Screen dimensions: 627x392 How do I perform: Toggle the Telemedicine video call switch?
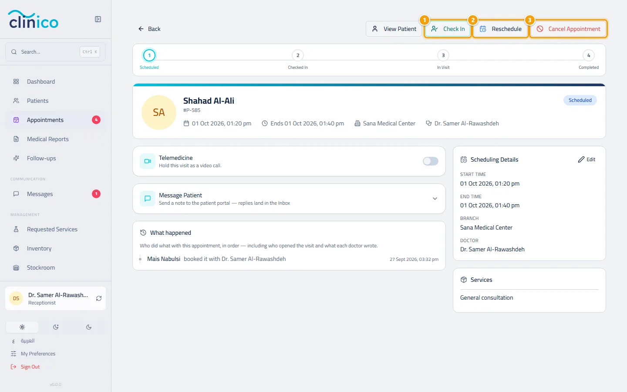tap(431, 161)
